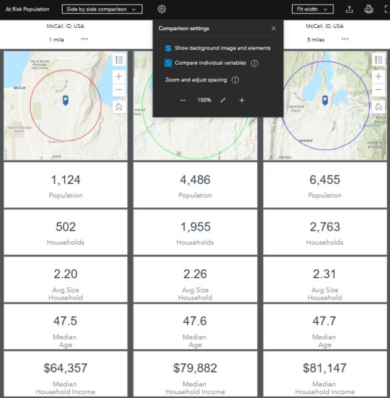Open the Fit width dropdown

click(x=313, y=9)
